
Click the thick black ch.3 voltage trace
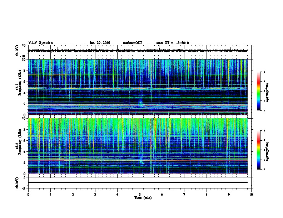coord(138,182)
